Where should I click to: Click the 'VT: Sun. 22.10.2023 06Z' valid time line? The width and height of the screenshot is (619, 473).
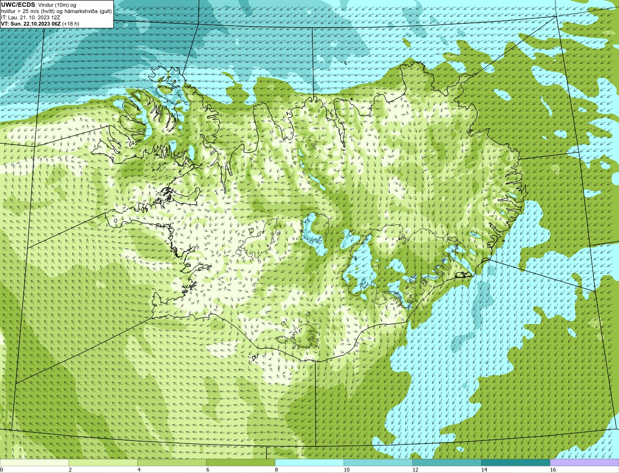40,24
